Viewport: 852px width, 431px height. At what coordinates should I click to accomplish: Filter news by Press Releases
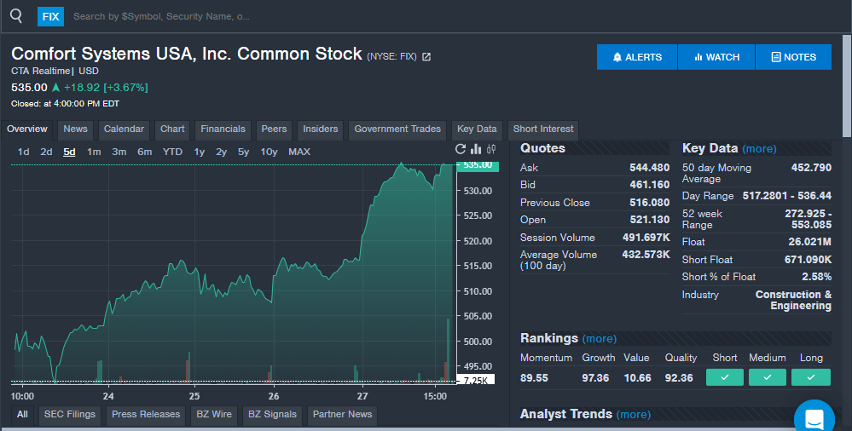[146, 414]
